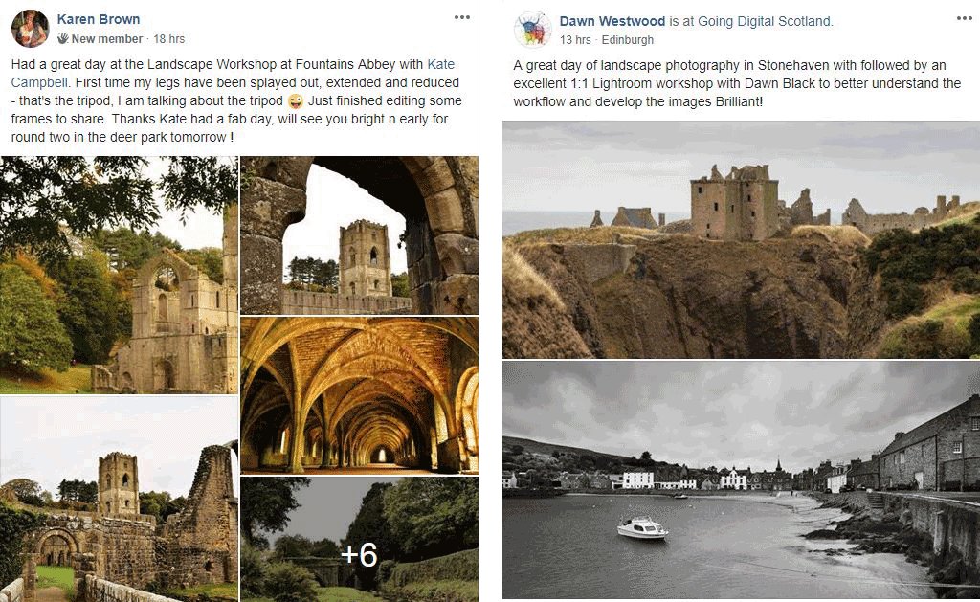Click the Karen Brown name link
Screen dimensions: 980x602
pyautogui.click(x=99, y=19)
